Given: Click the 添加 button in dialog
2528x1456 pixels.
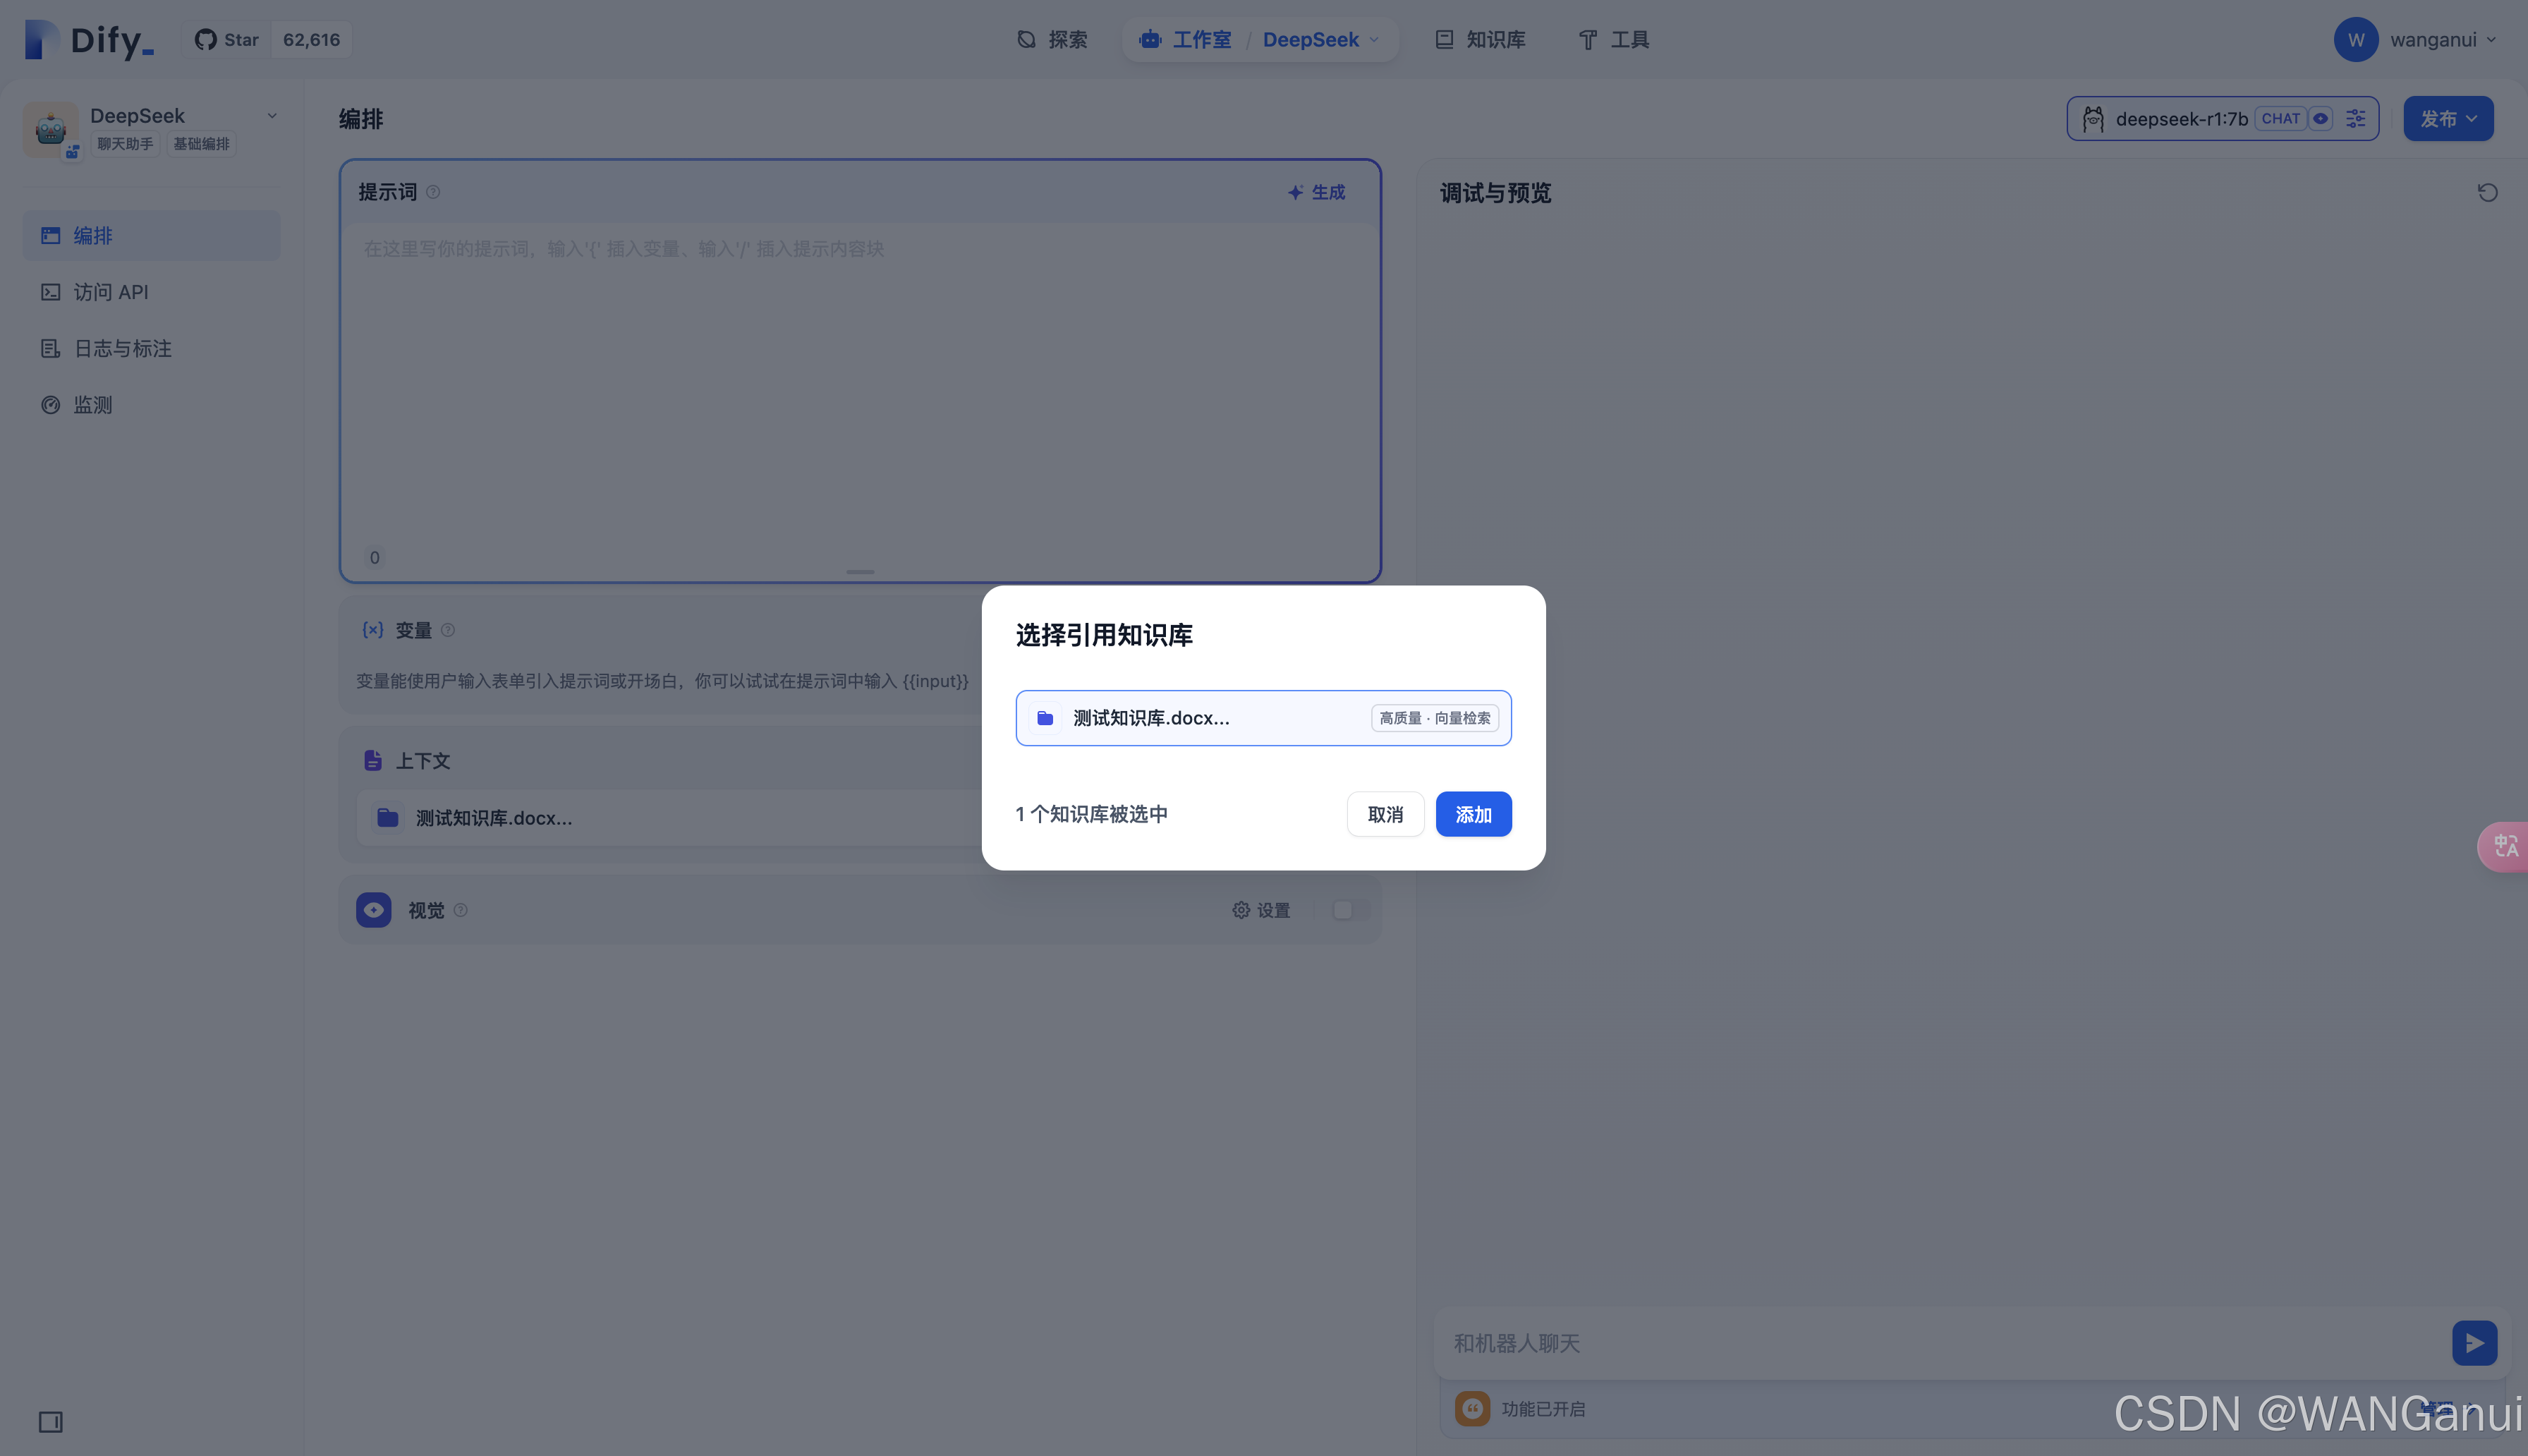Looking at the screenshot, I should 1472,814.
